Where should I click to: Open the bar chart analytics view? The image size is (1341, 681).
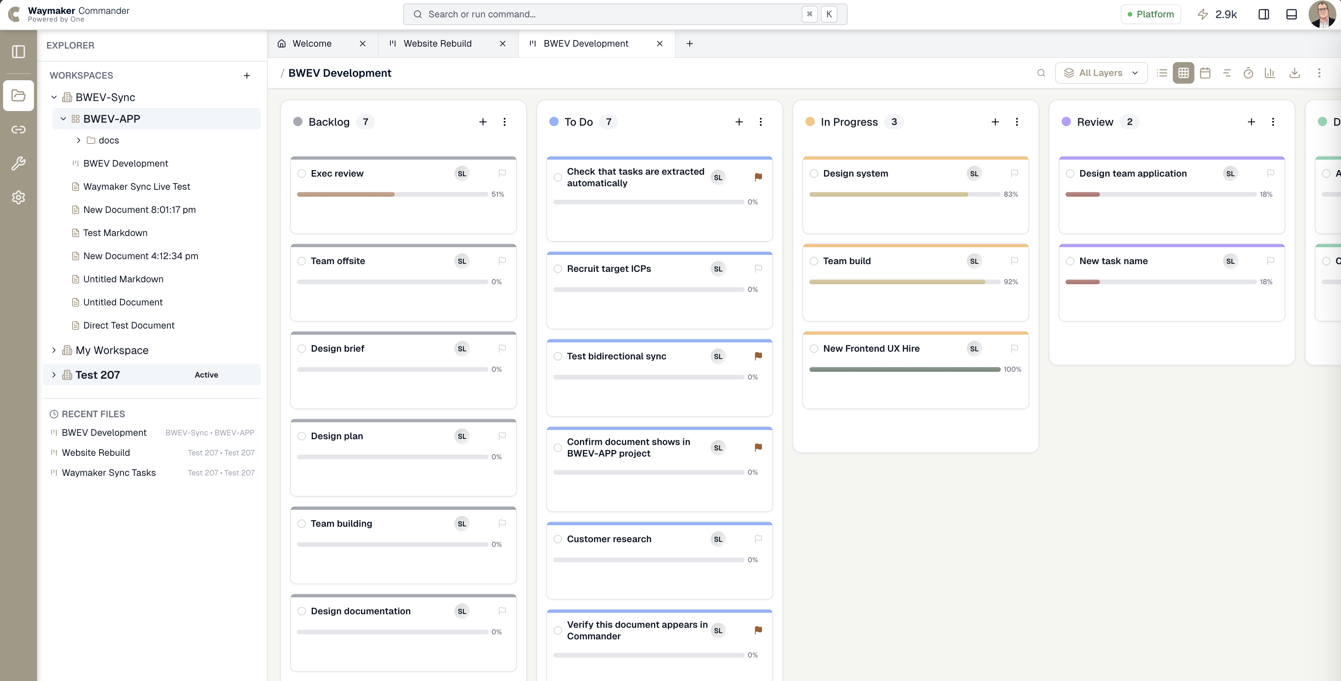(x=1270, y=73)
